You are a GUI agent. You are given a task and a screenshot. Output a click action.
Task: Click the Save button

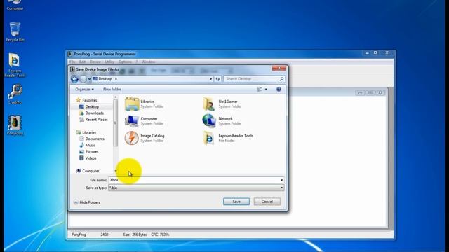pyautogui.click(x=236, y=202)
